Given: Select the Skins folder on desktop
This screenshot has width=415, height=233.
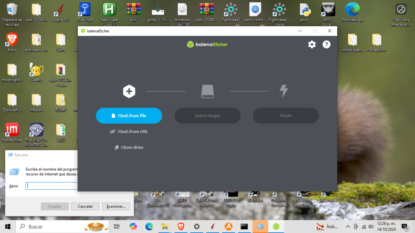Looking at the screenshot, I should pyautogui.click(x=61, y=42).
